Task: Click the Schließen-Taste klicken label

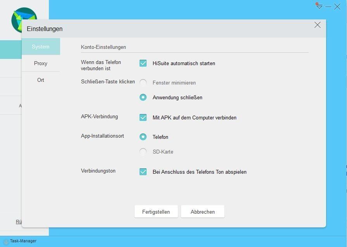Action: tap(108, 82)
